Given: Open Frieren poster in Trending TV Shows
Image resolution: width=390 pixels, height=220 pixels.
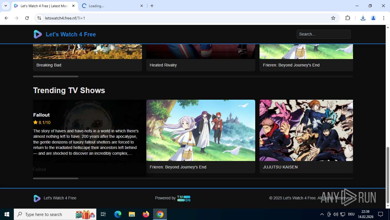Looking at the screenshot, I should pos(201,130).
